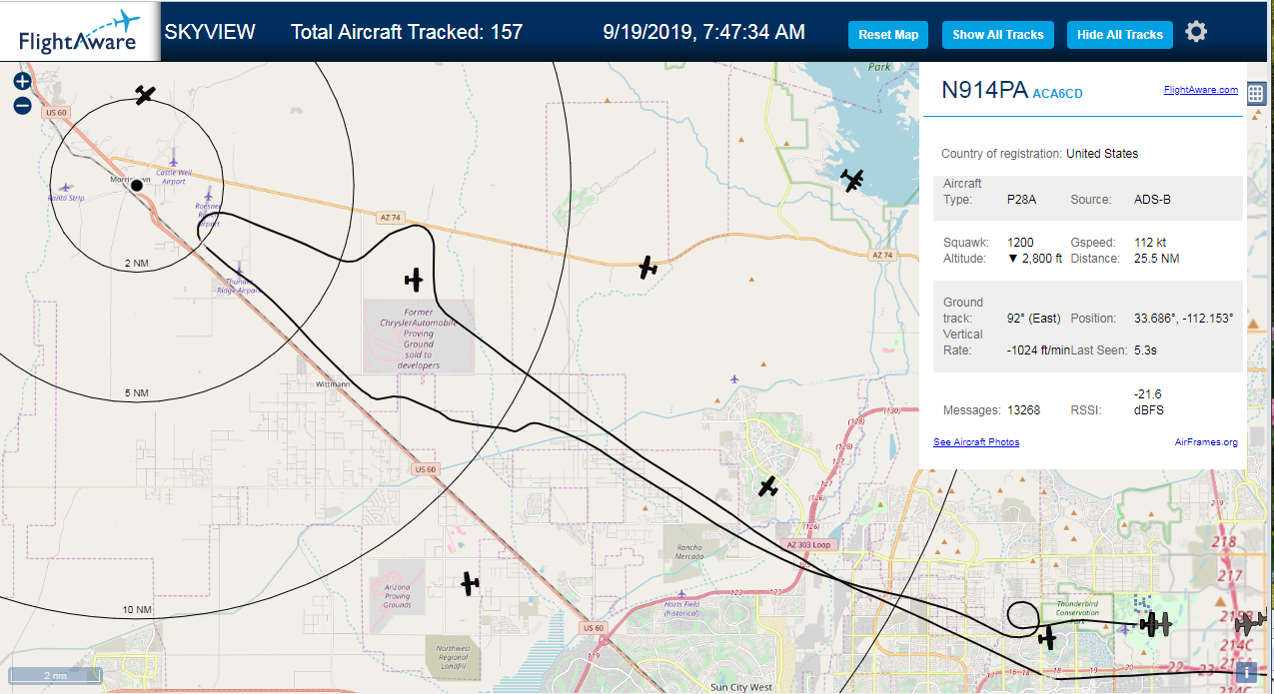The width and height of the screenshot is (1274, 694).
Task: Open the AirFrames.org link
Action: pos(1206,442)
